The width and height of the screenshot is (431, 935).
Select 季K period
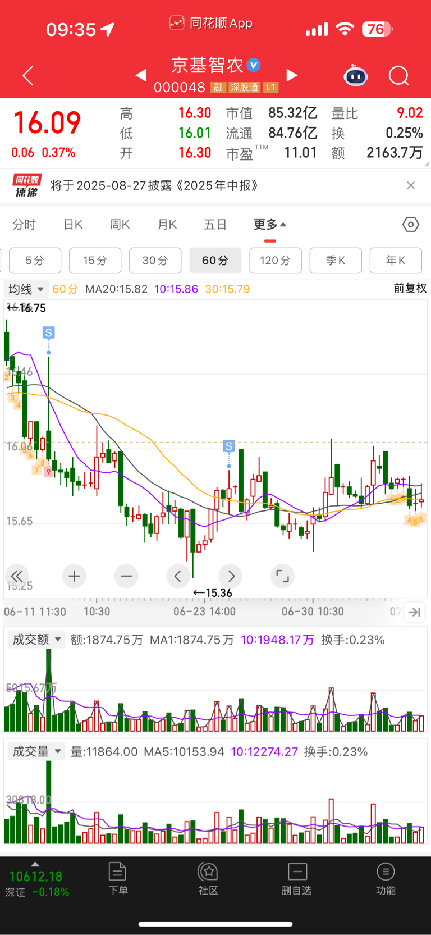click(x=336, y=261)
